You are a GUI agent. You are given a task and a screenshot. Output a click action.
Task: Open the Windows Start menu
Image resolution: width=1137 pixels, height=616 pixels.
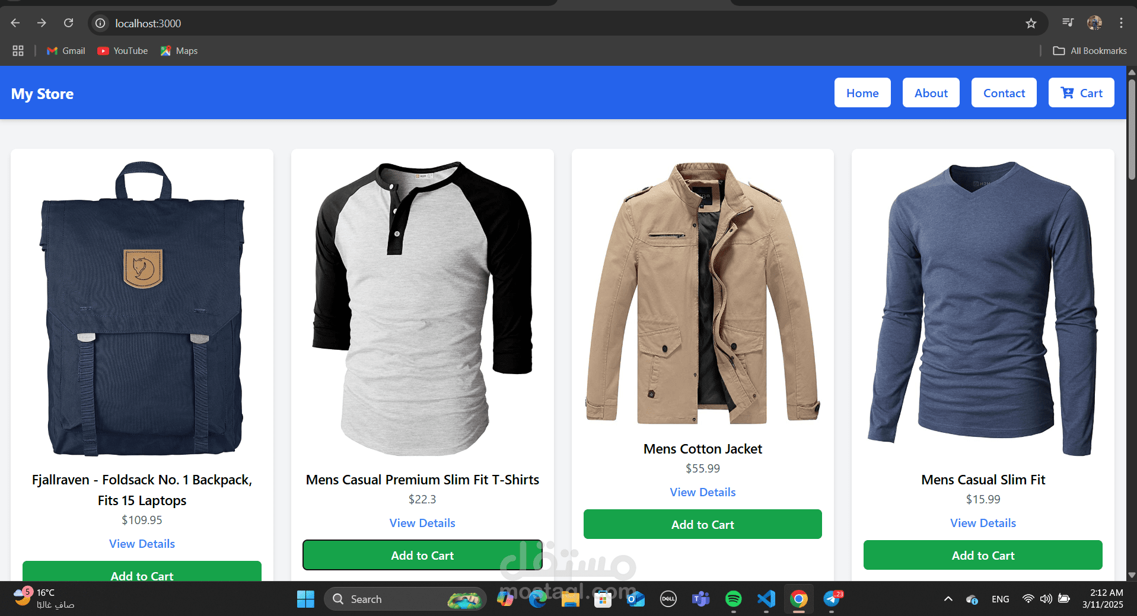point(305,599)
